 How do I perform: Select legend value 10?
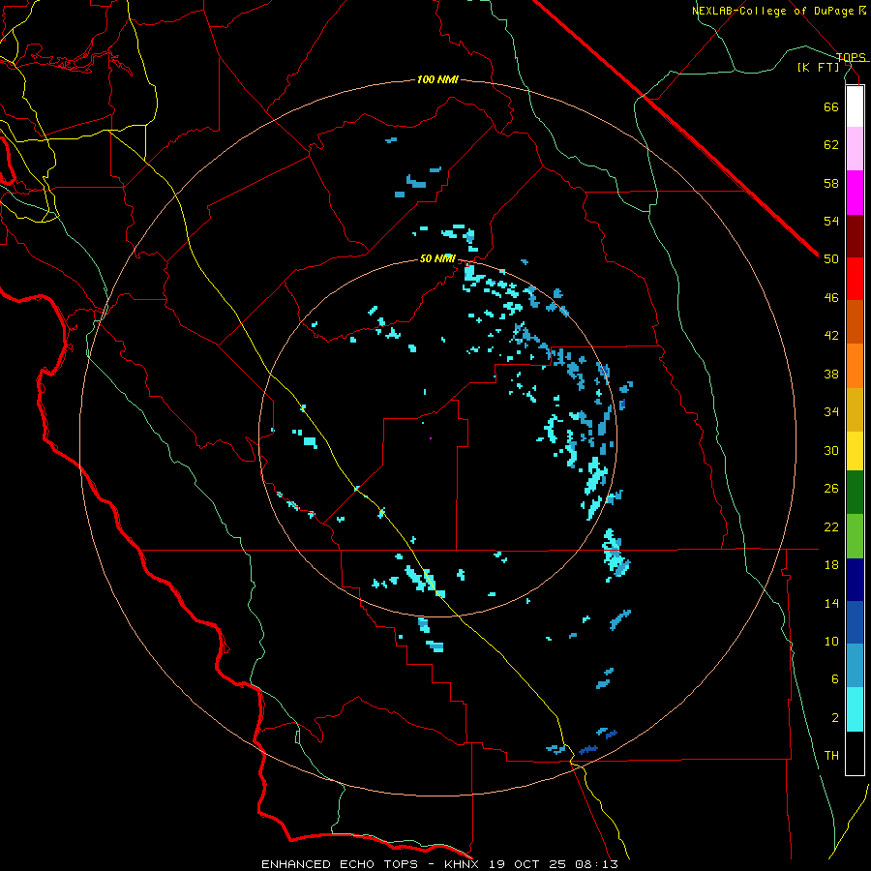[831, 642]
